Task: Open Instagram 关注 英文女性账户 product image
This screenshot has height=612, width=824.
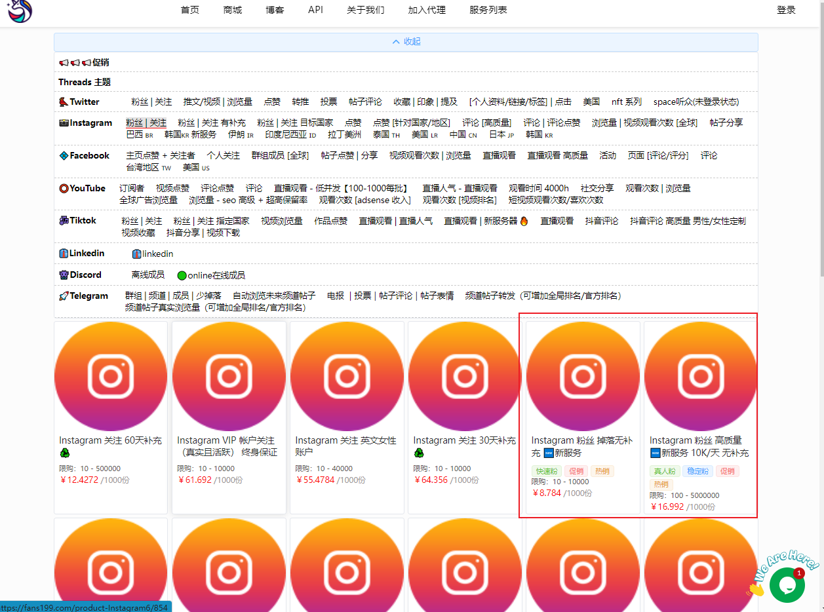Action: click(347, 376)
